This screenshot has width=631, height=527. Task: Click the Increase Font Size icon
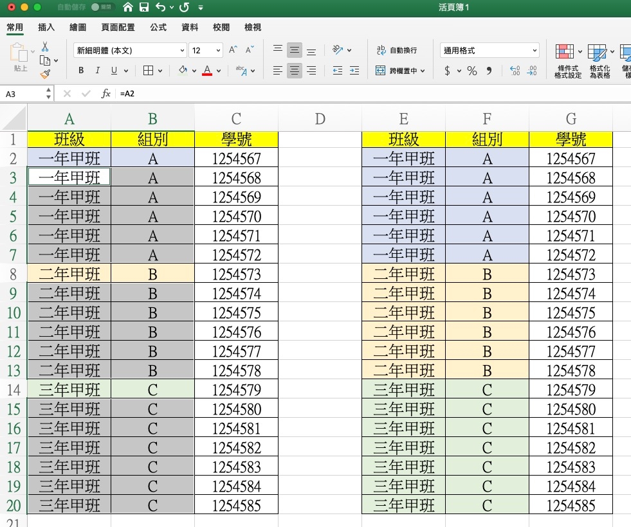pos(233,50)
